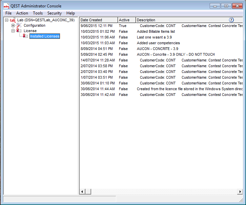The width and height of the screenshot is (246, 205).
Task: Collapse the Lab root tree node
Action: tap(7, 20)
